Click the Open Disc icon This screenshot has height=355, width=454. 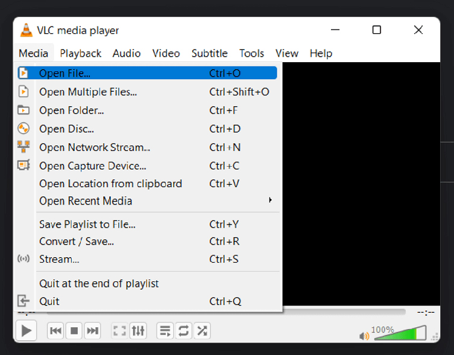[24, 129]
